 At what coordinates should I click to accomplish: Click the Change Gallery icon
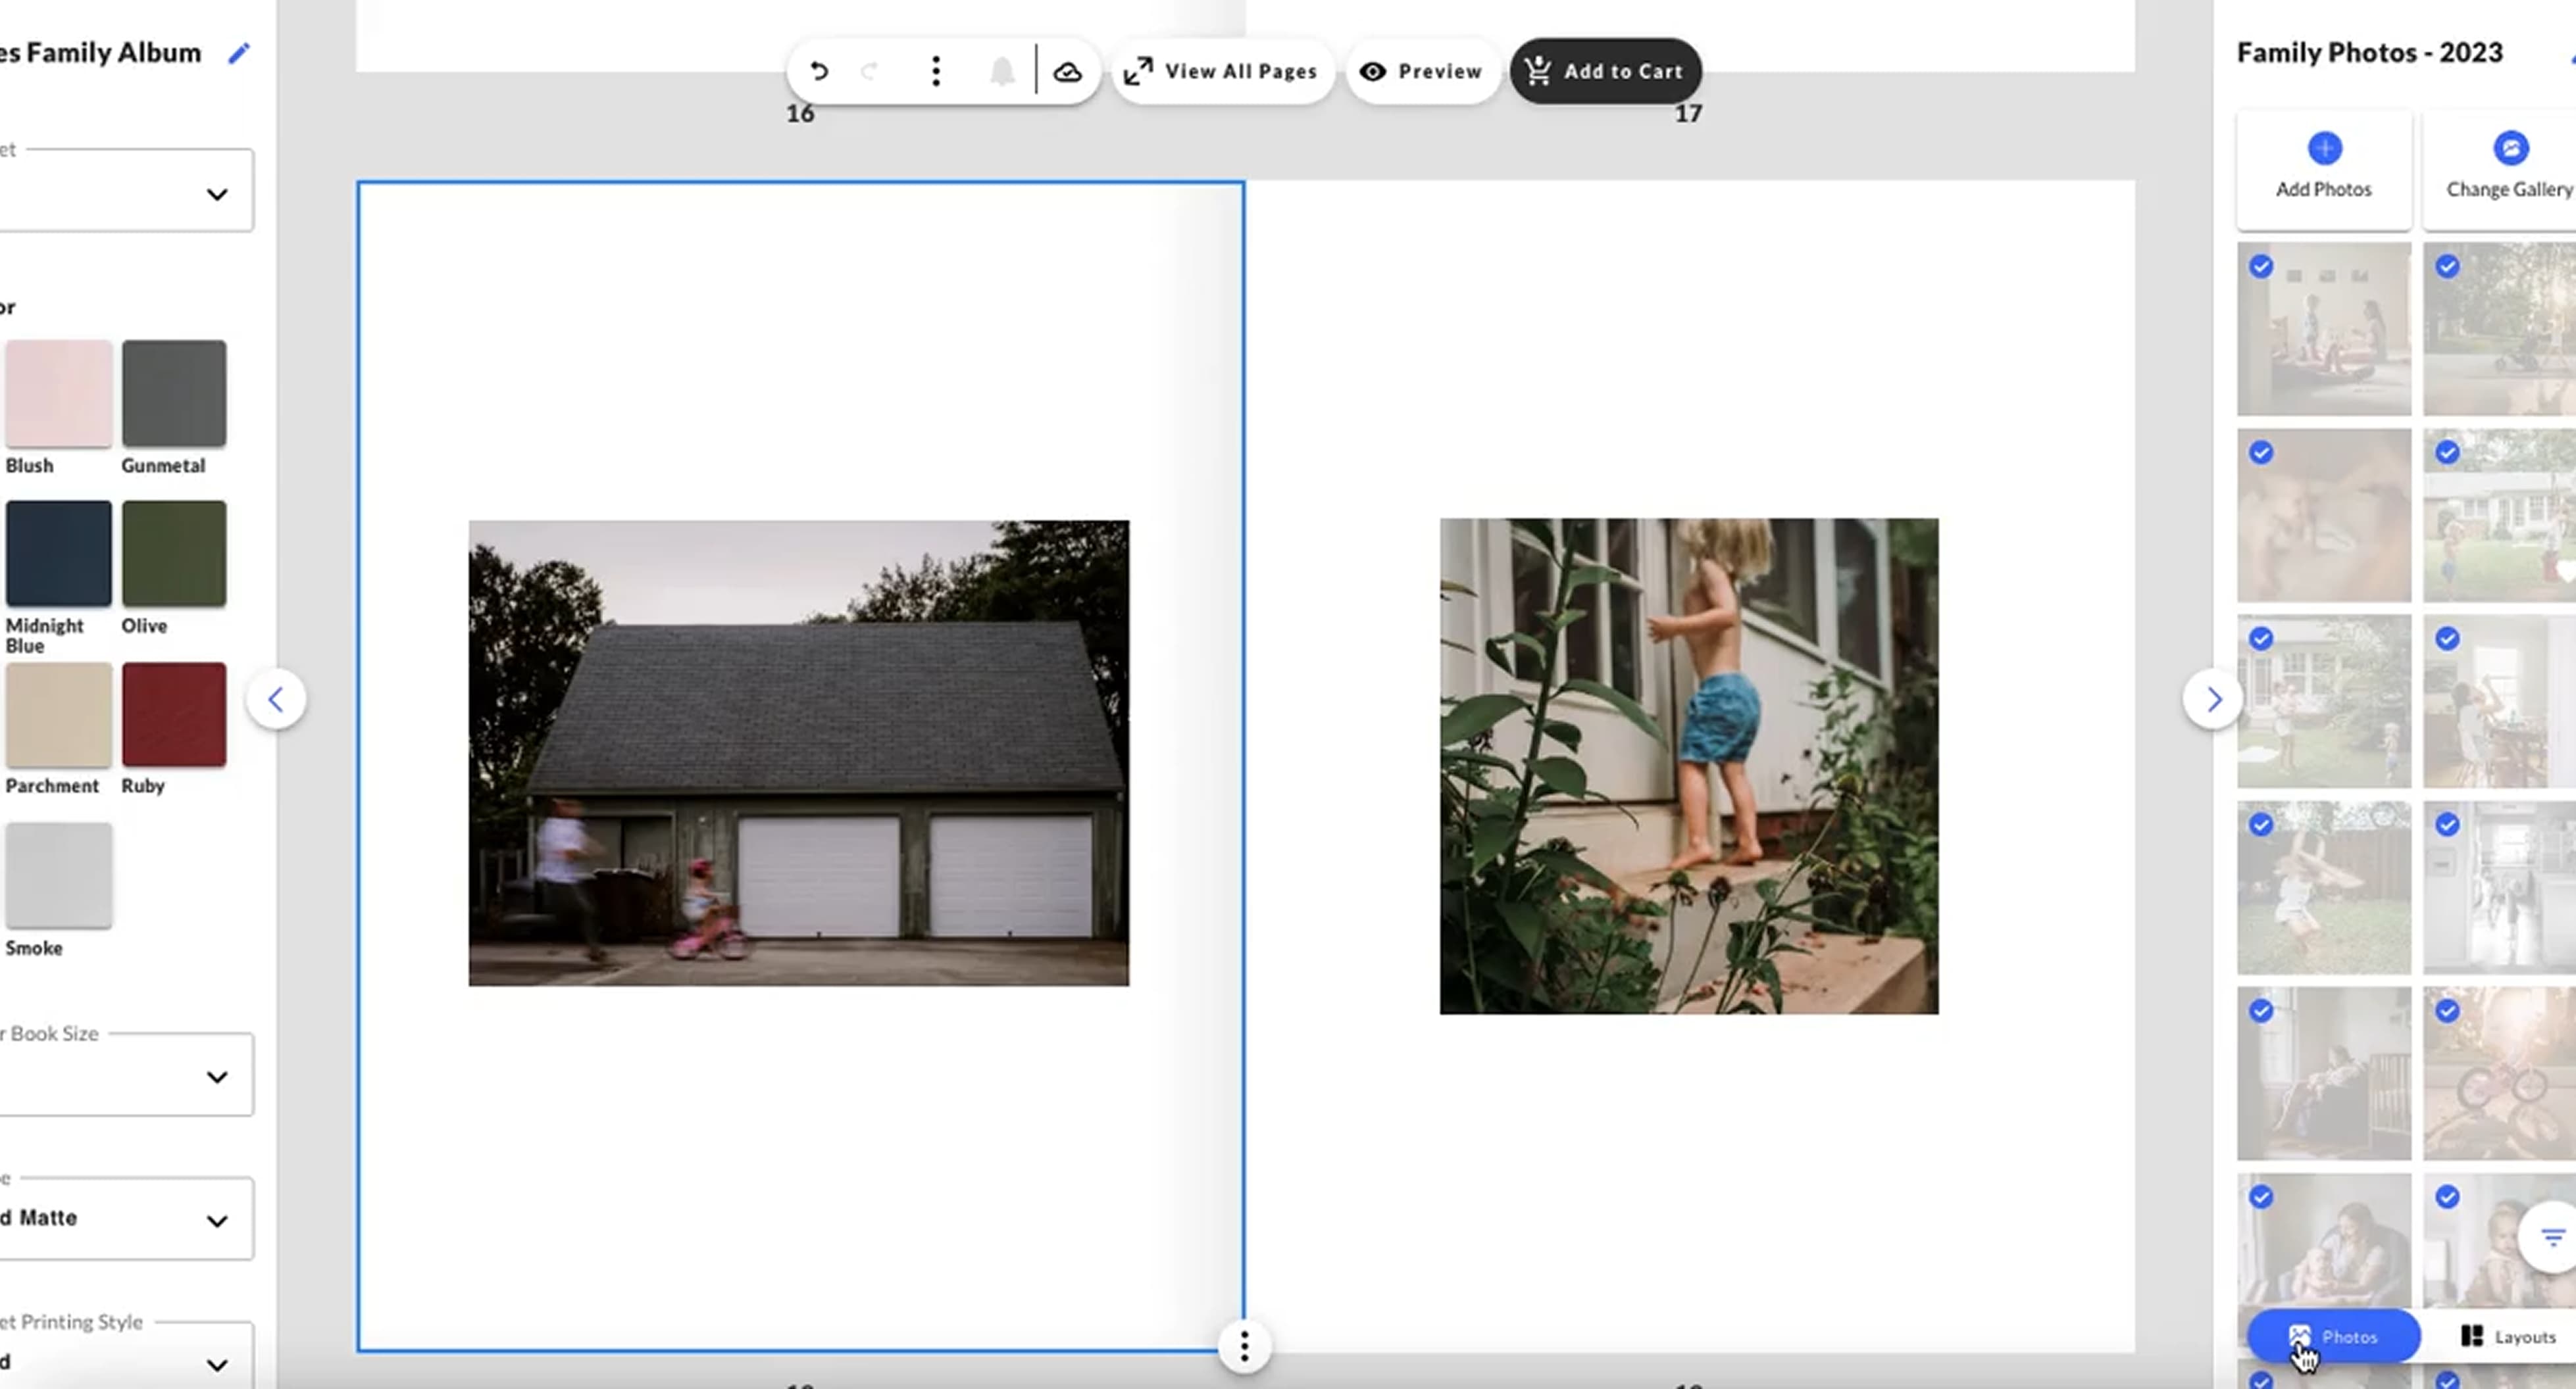(2509, 148)
